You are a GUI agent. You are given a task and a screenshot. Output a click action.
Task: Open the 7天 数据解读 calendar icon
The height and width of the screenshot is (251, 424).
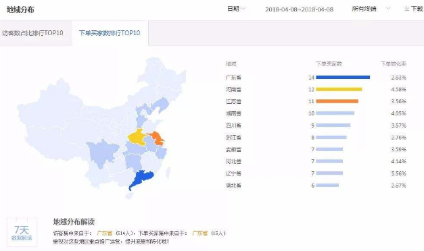[22, 232]
